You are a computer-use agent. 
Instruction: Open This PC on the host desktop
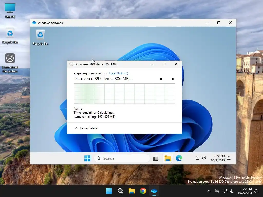point(10,11)
